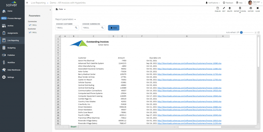Click the Choose Currencies input field
Viewport: 263px width, 132px height.
pyautogui.click(x=91, y=28)
